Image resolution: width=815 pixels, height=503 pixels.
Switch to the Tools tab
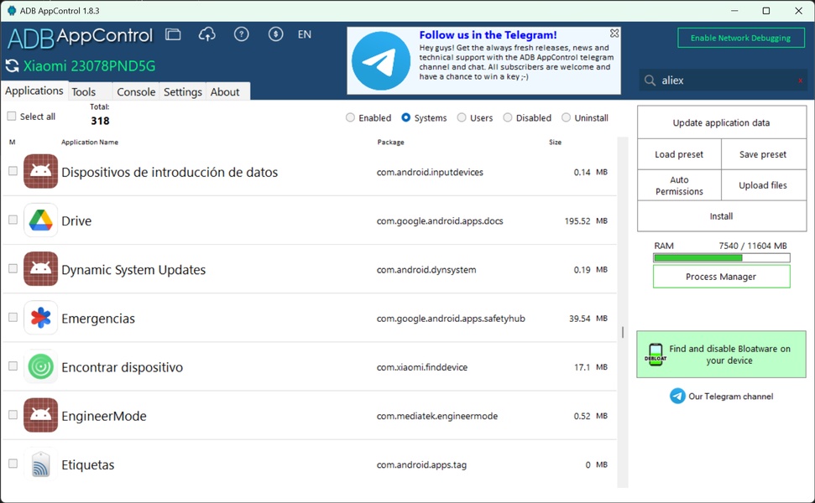(83, 92)
